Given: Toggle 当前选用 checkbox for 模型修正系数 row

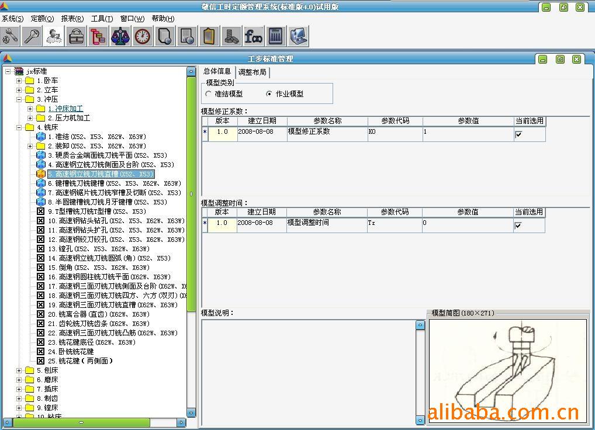Looking at the screenshot, I should 518,134.
